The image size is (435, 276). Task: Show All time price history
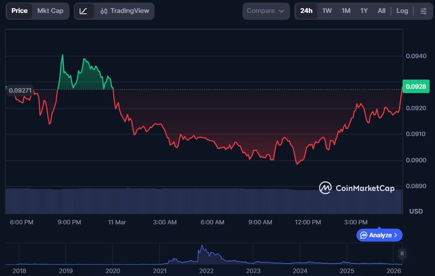381,11
